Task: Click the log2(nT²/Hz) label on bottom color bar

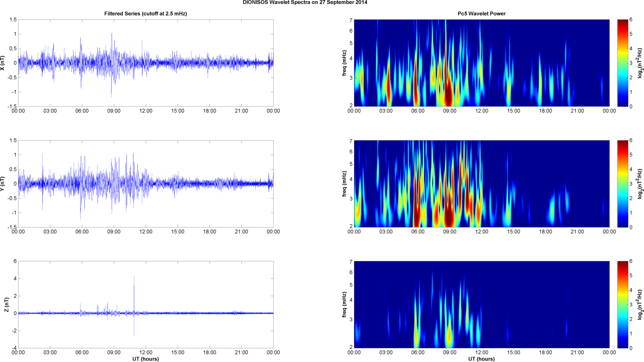Action: [x=640, y=304]
